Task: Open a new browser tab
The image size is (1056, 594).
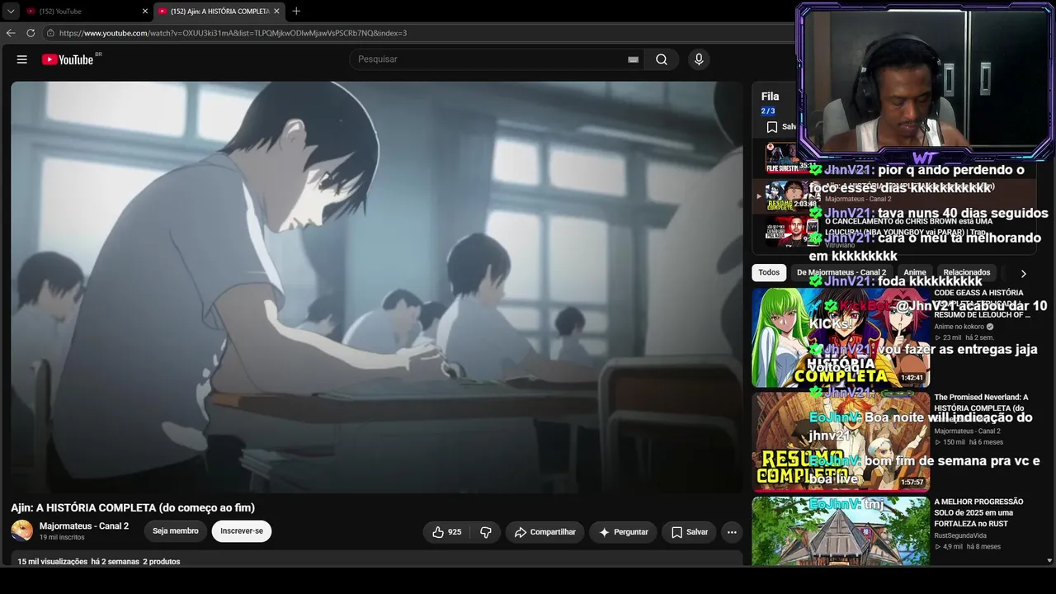Action: pyautogui.click(x=296, y=12)
